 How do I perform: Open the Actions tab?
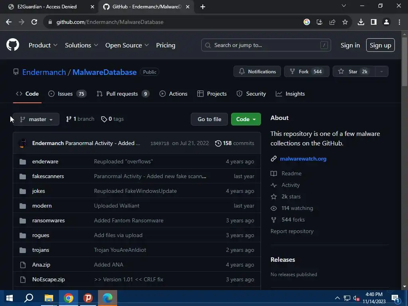pyautogui.click(x=173, y=94)
